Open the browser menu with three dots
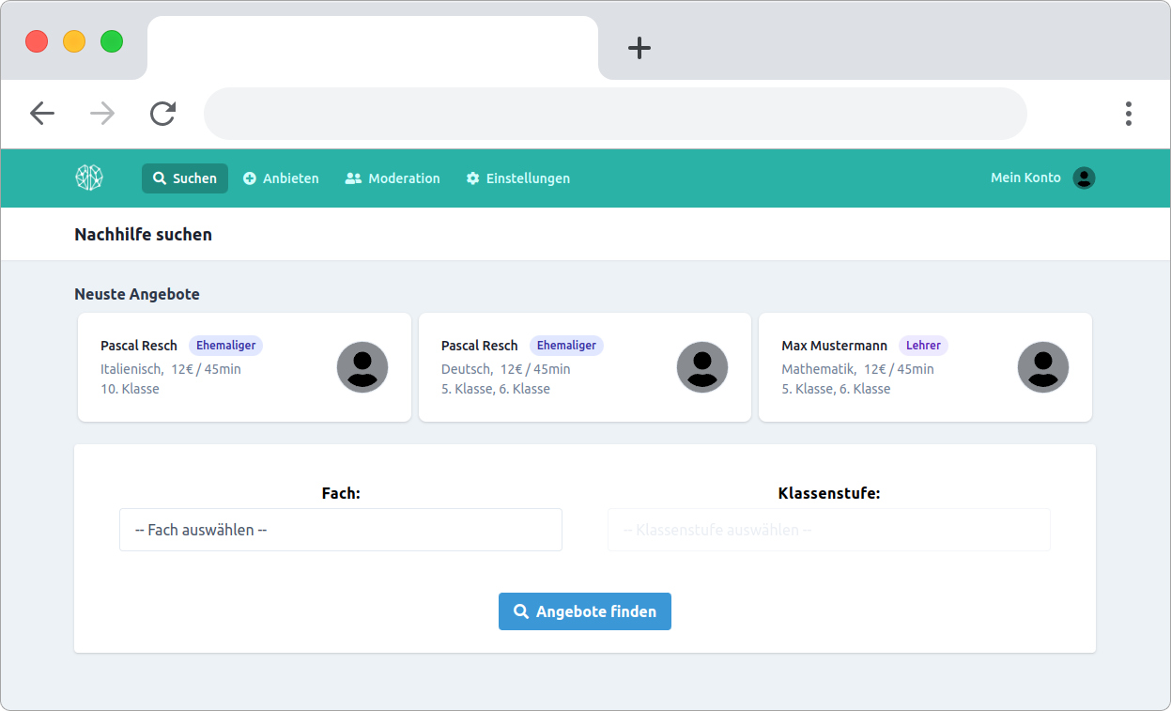This screenshot has height=711, width=1171. click(x=1128, y=113)
